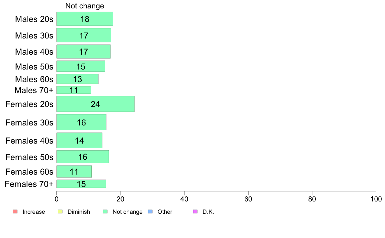
Task: Click the Females 60s bar showing 11
Action: (74, 172)
